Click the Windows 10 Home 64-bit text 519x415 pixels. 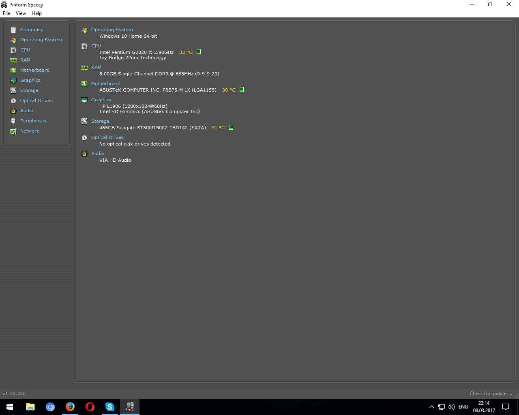coord(128,36)
